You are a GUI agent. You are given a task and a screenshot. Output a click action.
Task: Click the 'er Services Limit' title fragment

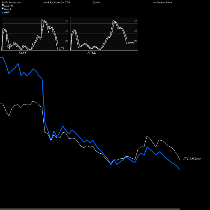click(163, 3)
